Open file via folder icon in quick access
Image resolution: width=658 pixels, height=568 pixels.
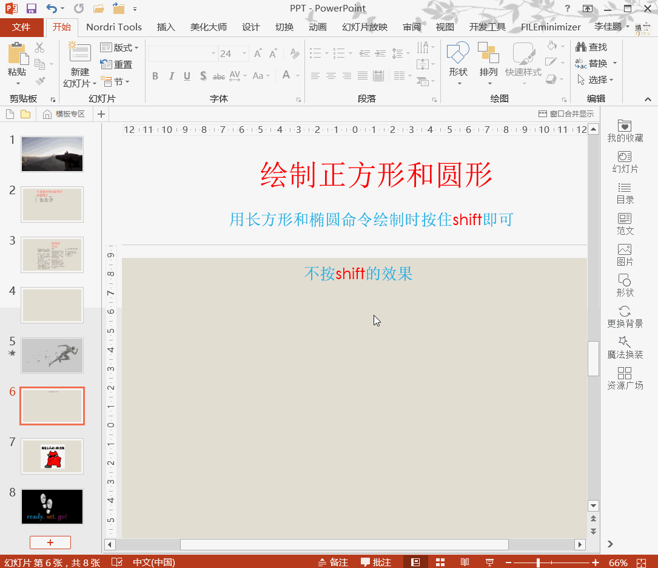99,8
